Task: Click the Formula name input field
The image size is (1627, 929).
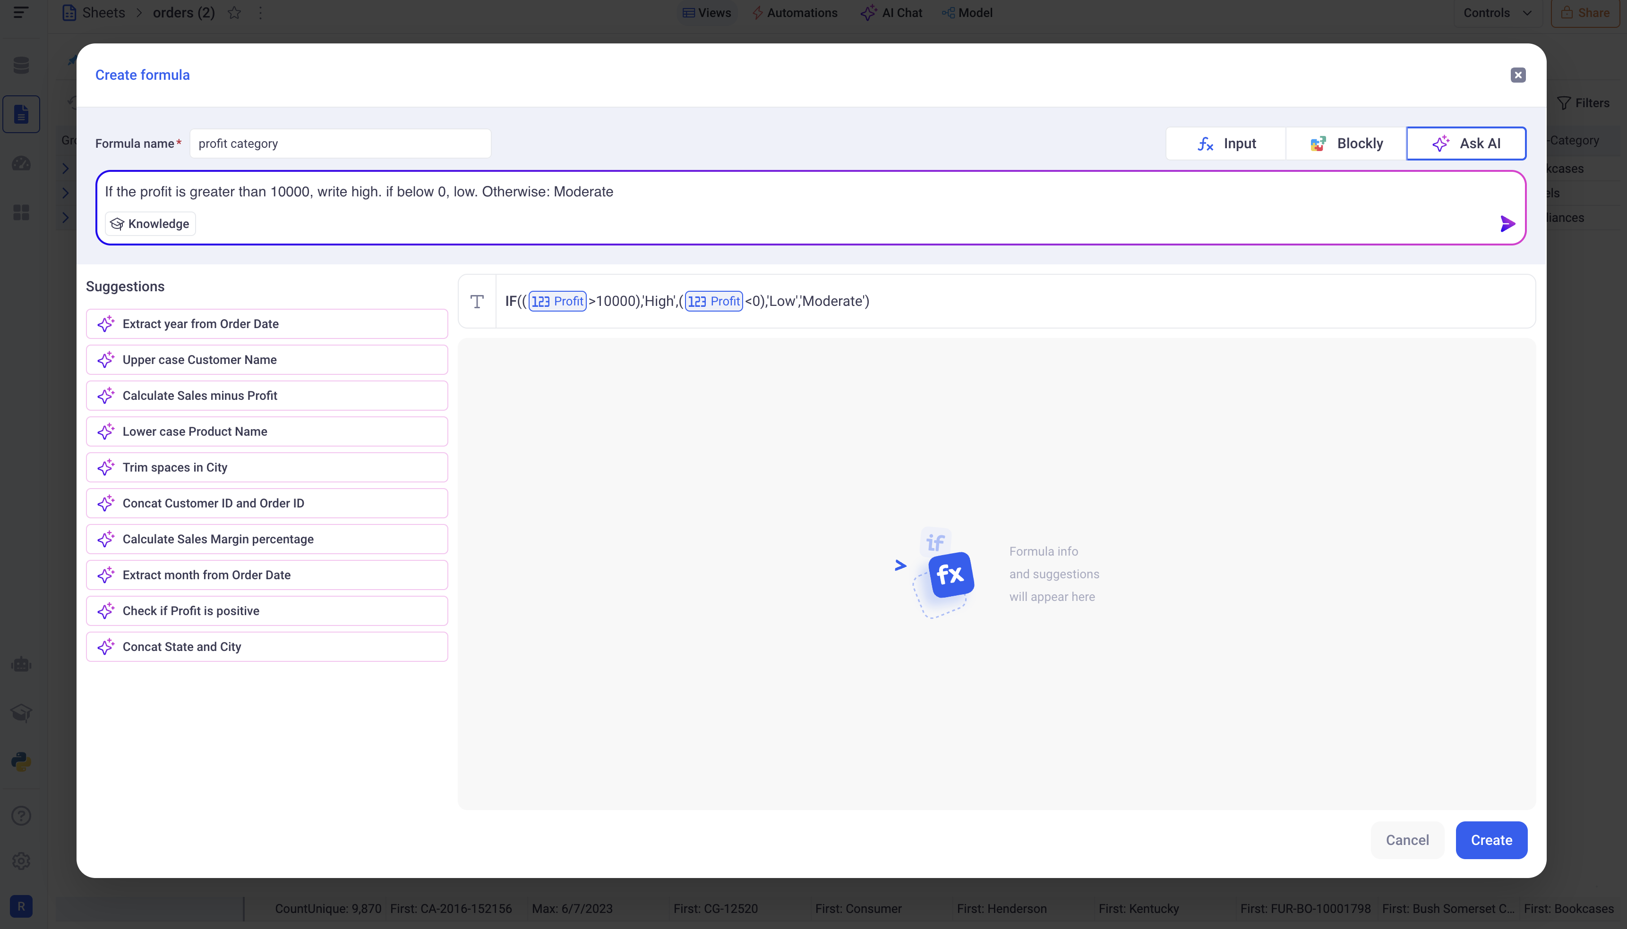Action: 340,144
